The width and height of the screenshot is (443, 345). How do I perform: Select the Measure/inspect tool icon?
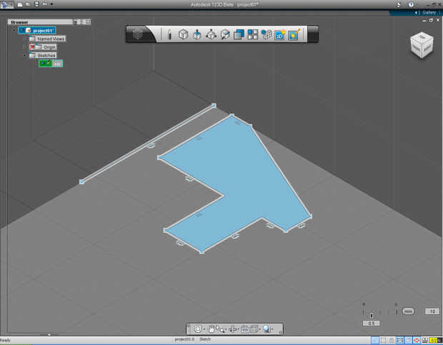pyautogui.click(x=225, y=34)
